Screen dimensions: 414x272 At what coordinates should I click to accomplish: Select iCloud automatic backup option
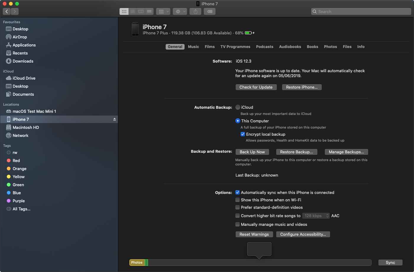tap(238, 107)
